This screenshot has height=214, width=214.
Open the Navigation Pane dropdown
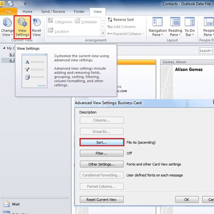[158, 27]
